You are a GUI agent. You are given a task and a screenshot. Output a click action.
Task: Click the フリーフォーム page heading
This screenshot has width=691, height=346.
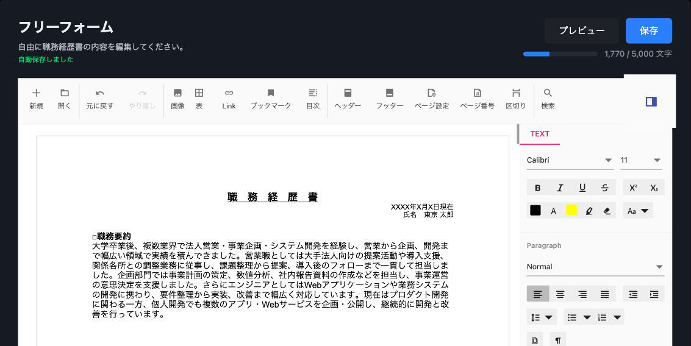[66, 27]
